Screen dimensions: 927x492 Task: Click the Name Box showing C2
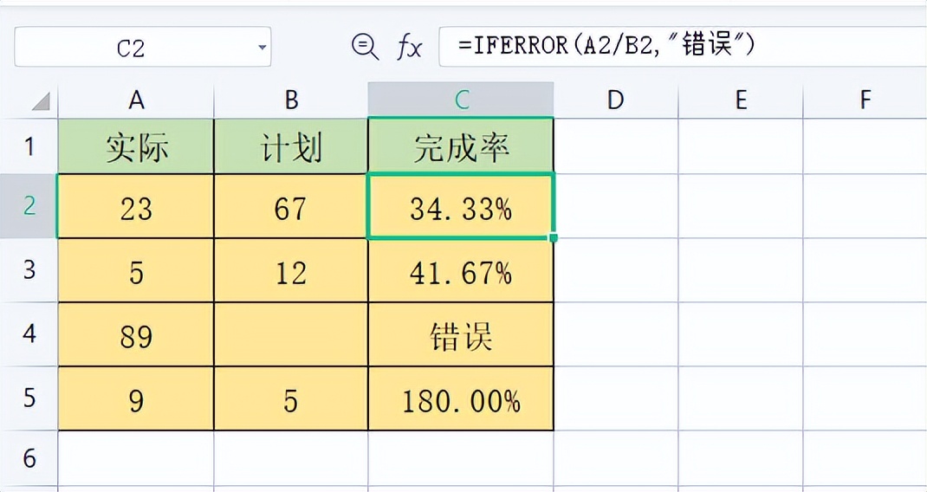142,47
